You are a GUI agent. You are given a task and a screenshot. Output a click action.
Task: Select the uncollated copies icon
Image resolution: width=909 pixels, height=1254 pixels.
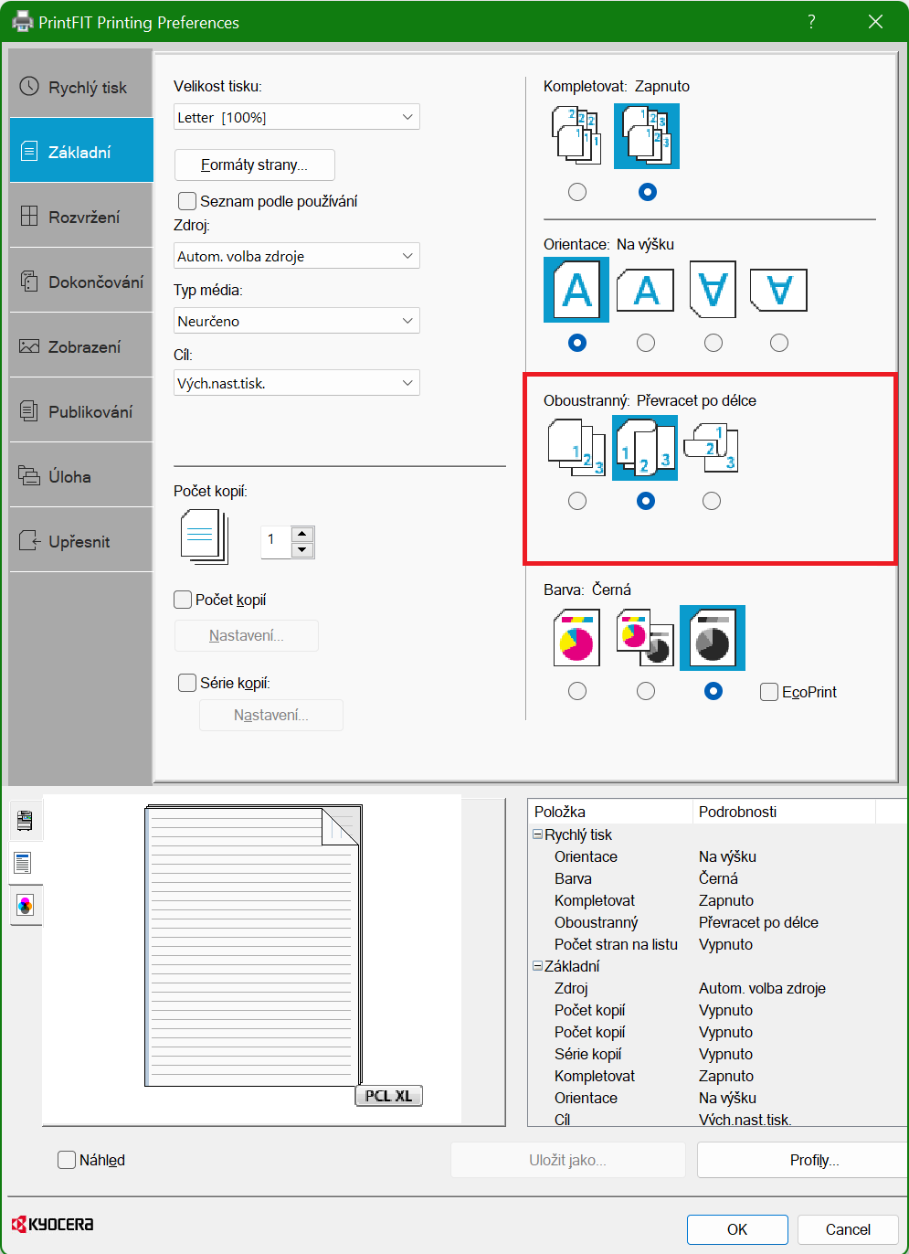pos(576,135)
